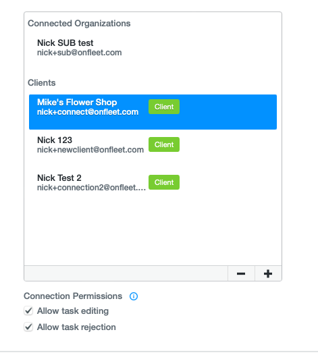Uncheck the Allow task editing checkbox
This screenshot has width=318, height=353.
coord(28,311)
